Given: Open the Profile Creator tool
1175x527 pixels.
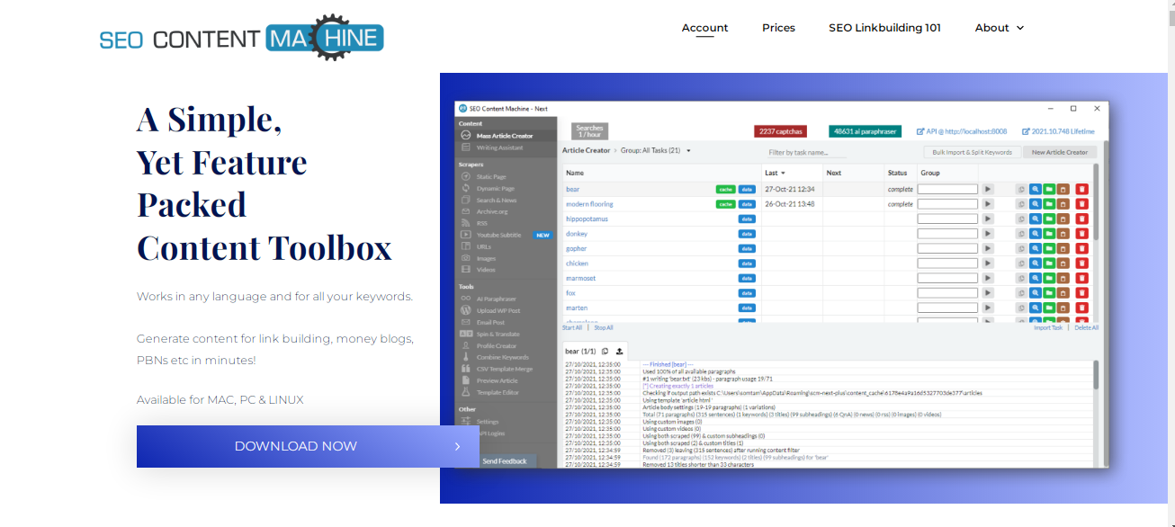Looking at the screenshot, I should (497, 345).
